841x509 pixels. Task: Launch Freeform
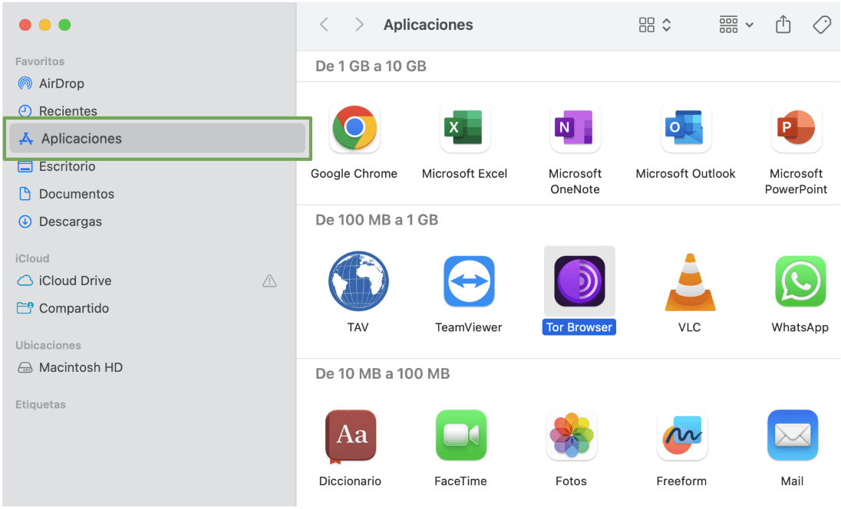tap(681, 435)
